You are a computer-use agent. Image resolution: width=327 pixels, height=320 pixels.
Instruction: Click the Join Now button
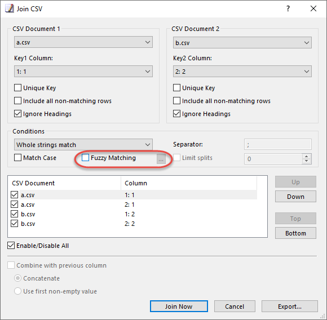179,306
